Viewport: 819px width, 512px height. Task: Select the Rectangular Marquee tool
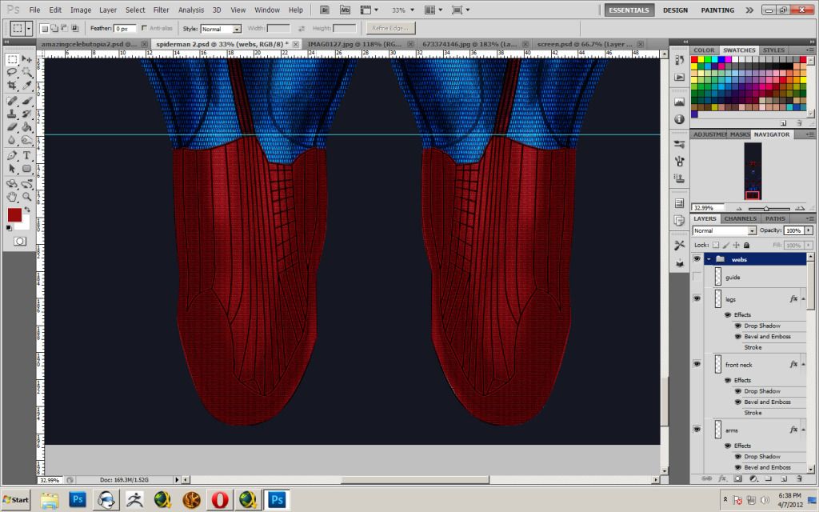coord(13,59)
